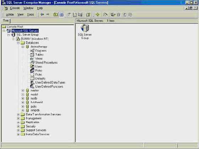Expand the Northwind database
This screenshot has width=199, height=149.
click(23, 102)
